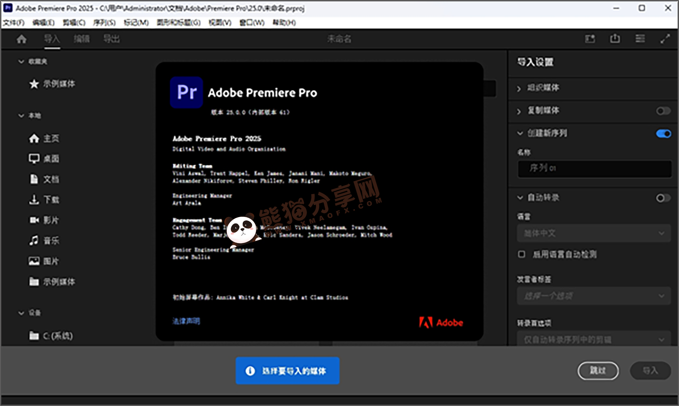
Task: Go to the Home screen icon
Action: [21, 39]
